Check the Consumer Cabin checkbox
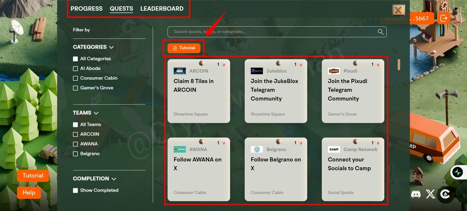Image resolution: width=467 pixels, height=211 pixels. click(x=75, y=78)
